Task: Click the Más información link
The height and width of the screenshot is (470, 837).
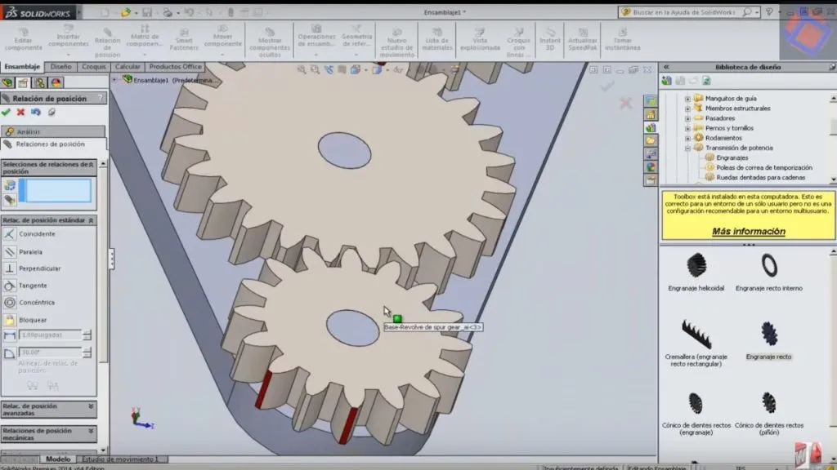Action: (x=748, y=231)
